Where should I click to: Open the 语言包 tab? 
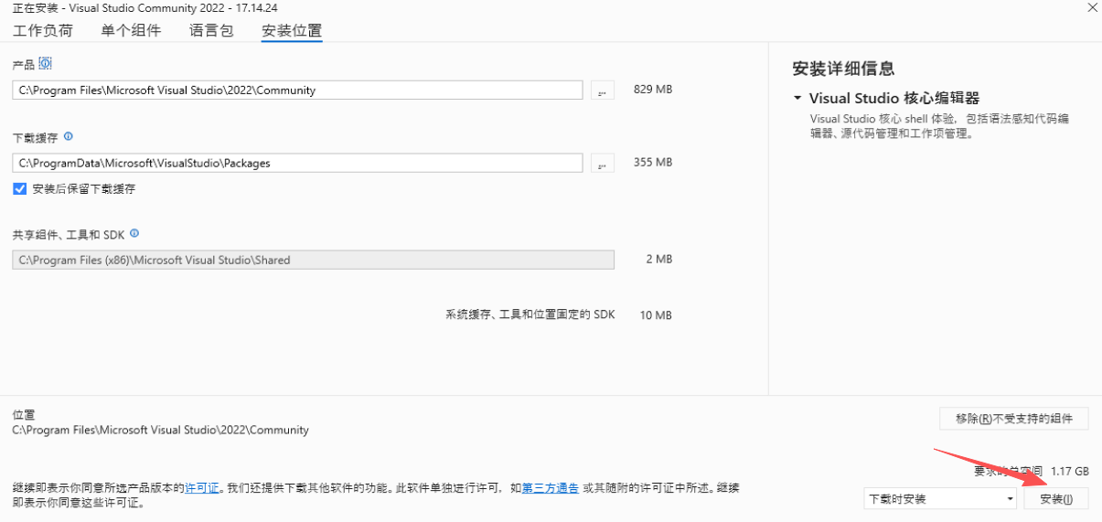tap(211, 30)
